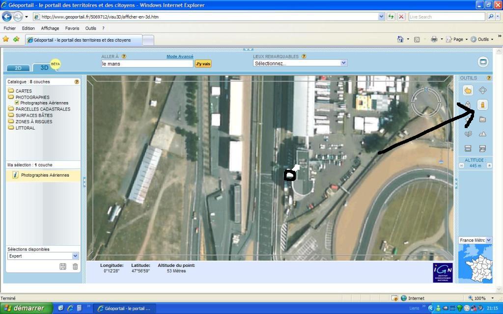Click the Aller à search field
The width and height of the screenshot is (503, 314).
tap(147, 64)
